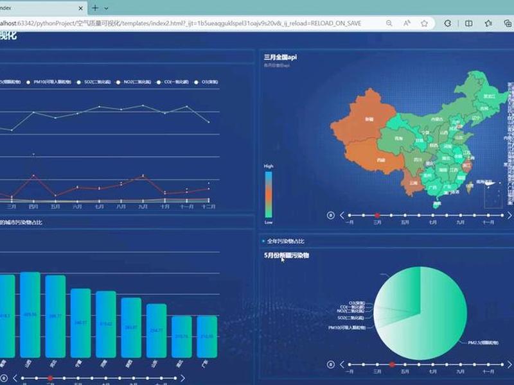
Task: Toggle CO series in line chart legend
Action: (x=173, y=82)
